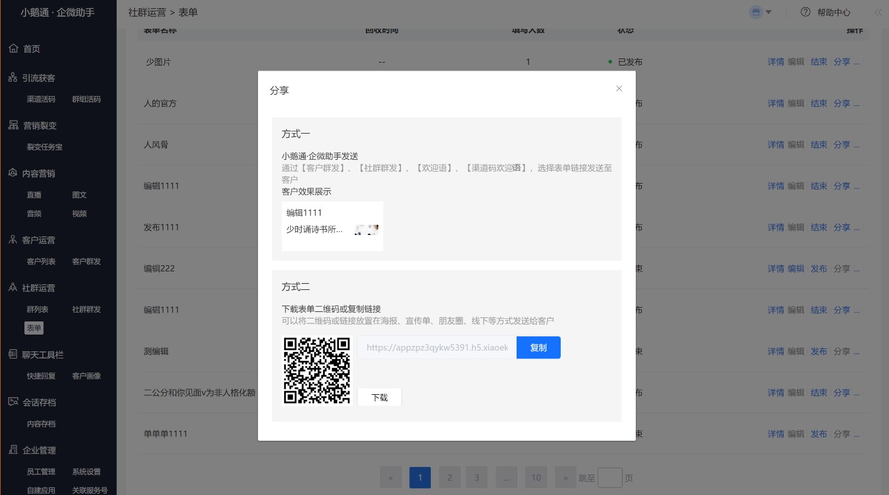Image resolution: width=889 pixels, height=495 pixels.
Task: Select 视频 under 内容营销
Action: point(79,214)
